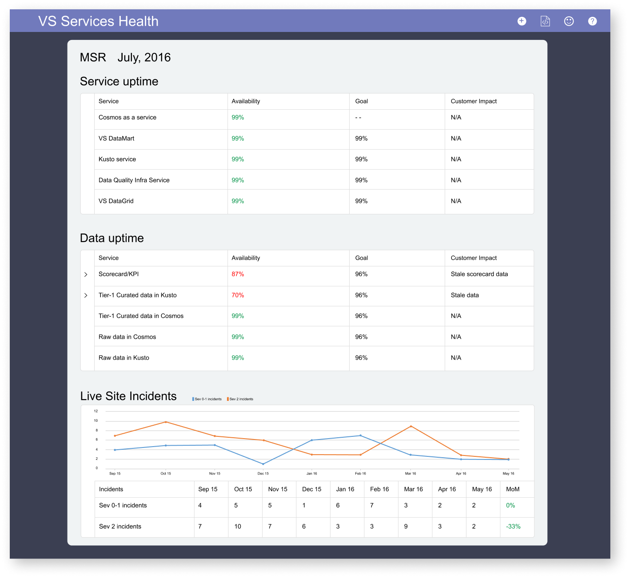
Task: Click the Mar 16 orange peak point on chart
Action: pyautogui.click(x=411, y=426)
